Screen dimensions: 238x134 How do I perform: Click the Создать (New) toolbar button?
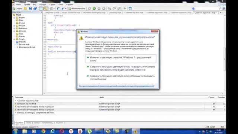coord(17,9)
